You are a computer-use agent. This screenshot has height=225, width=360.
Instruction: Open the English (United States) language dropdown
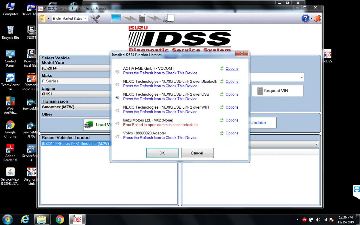coord(70,19)
